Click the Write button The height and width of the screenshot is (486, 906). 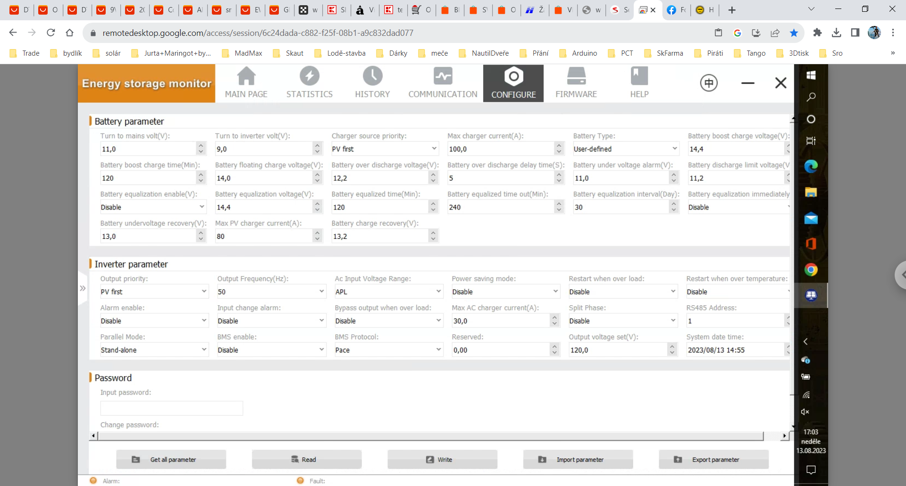click(443, 460)
